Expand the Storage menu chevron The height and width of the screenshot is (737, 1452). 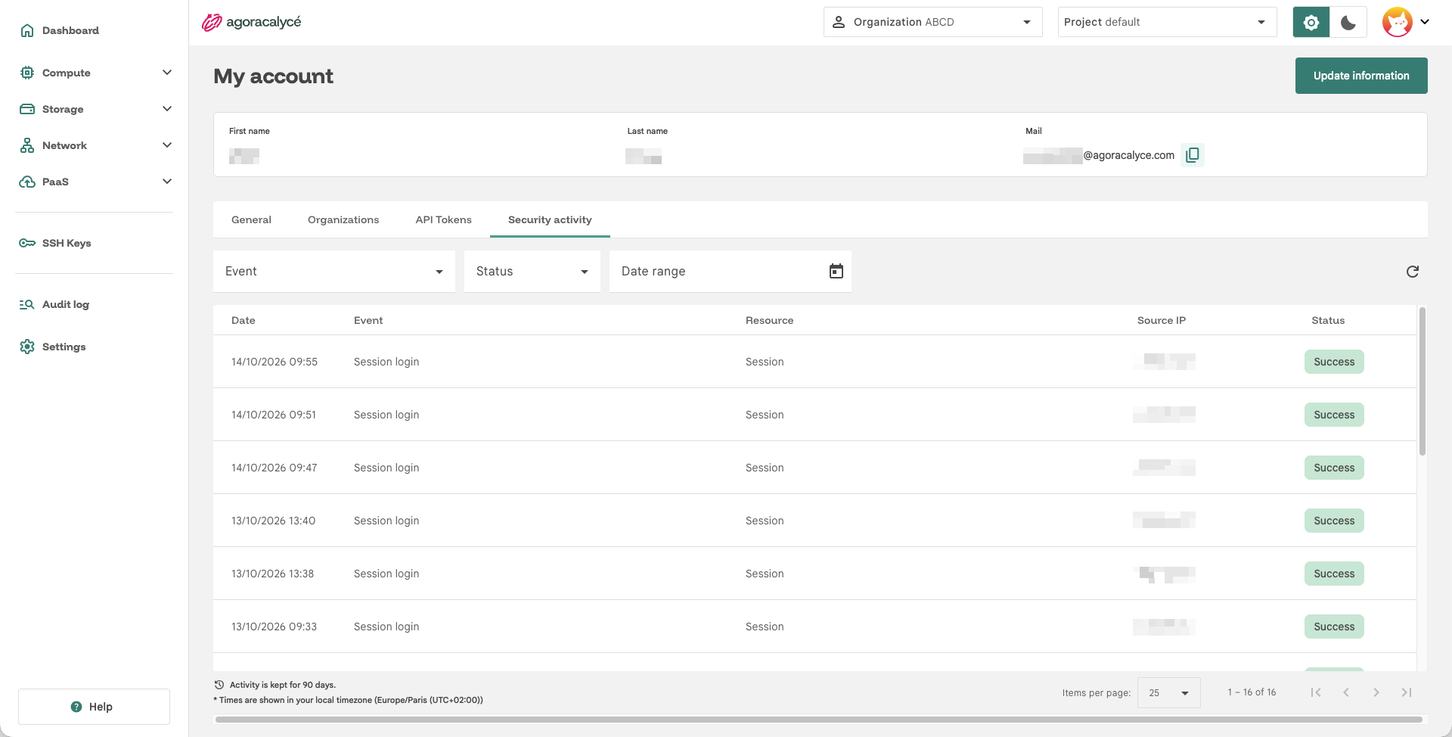coord(167,109)
